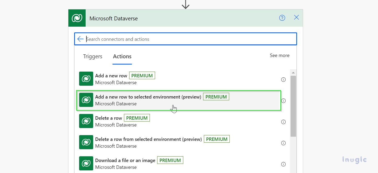This screenshot has width=378, height=173.
Task: Click the actions list scrollbar thumb
Action: point(293,106)
